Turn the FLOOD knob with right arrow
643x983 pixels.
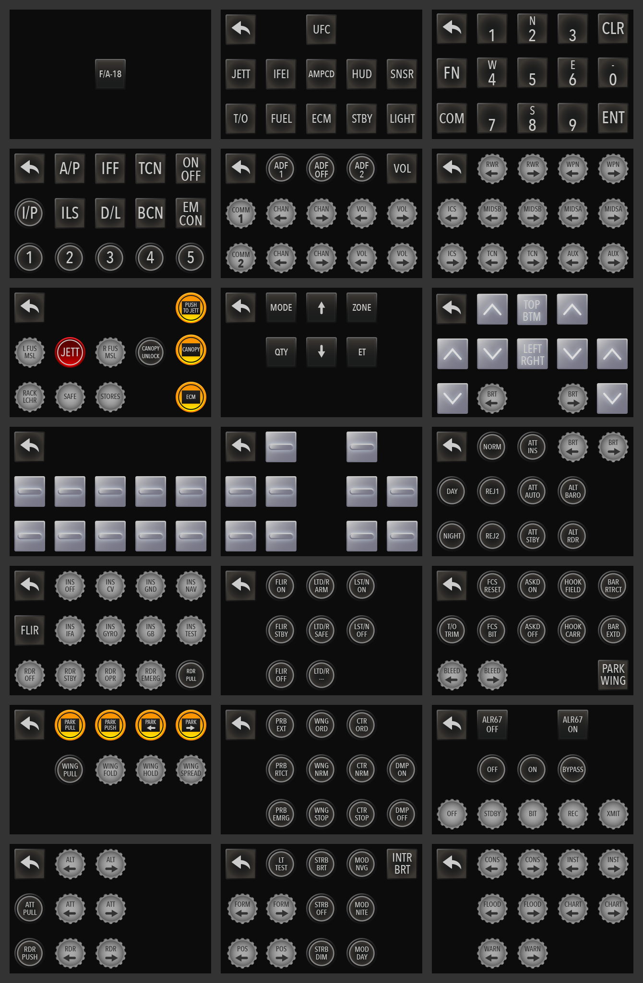tap(532, 909)
